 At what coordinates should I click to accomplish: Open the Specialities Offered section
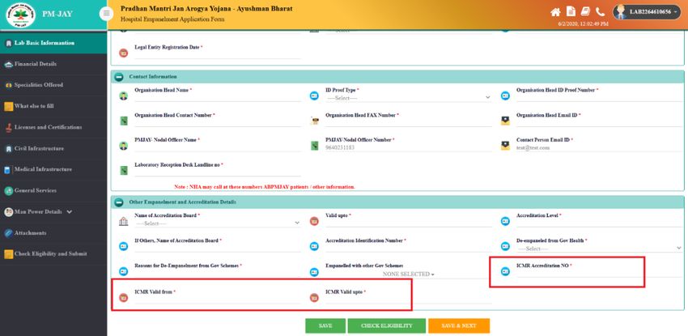click(53, 85)
